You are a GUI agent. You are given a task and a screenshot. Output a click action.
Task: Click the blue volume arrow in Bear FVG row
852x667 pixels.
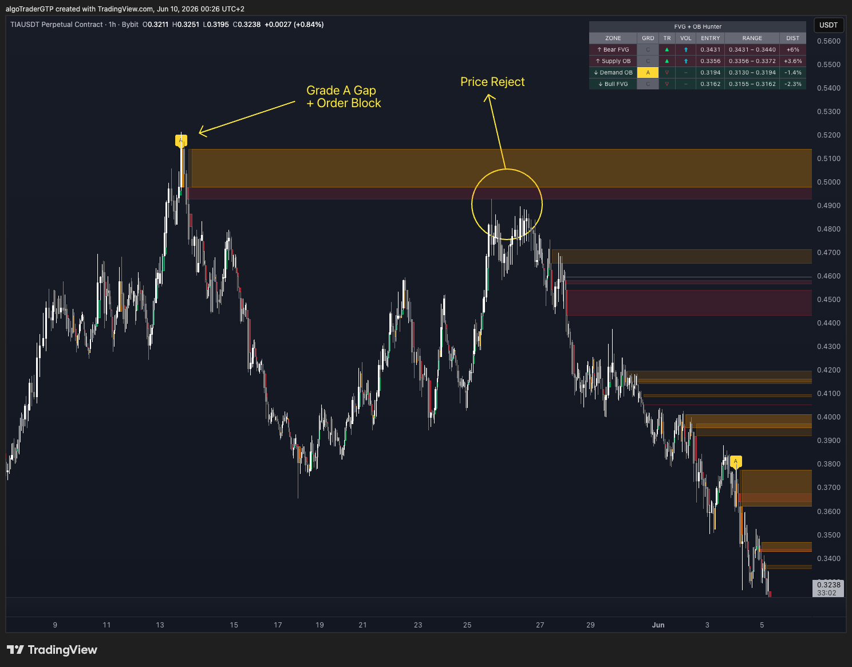coord(686,50)
